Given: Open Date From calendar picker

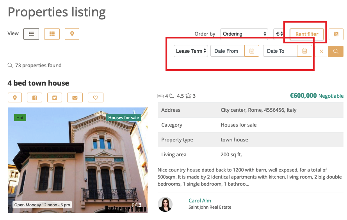Looking at the screenshot, I should point(252,51).
